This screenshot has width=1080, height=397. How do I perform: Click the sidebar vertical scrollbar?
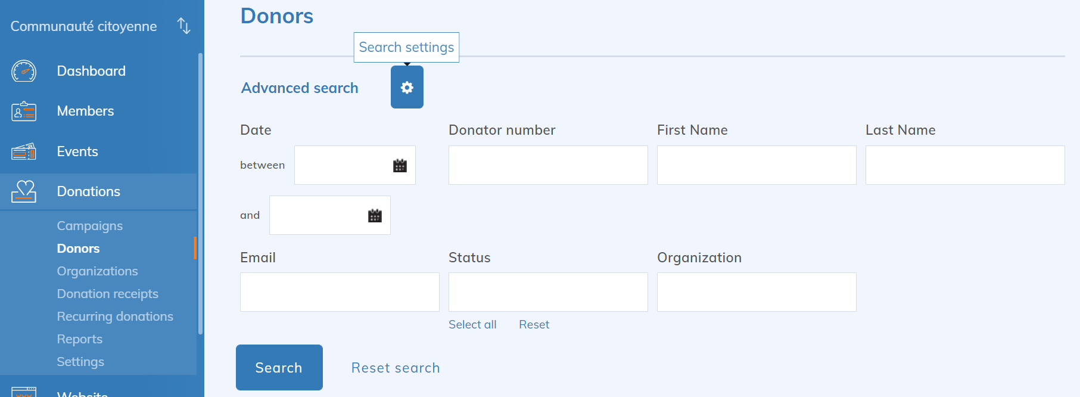(x=200, y=191)
